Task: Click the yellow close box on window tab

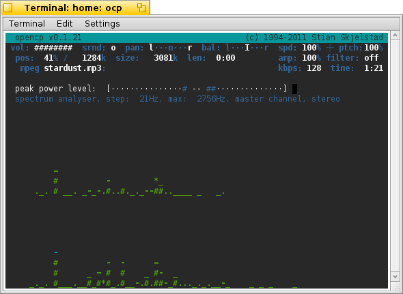Action: click(8, 8)
